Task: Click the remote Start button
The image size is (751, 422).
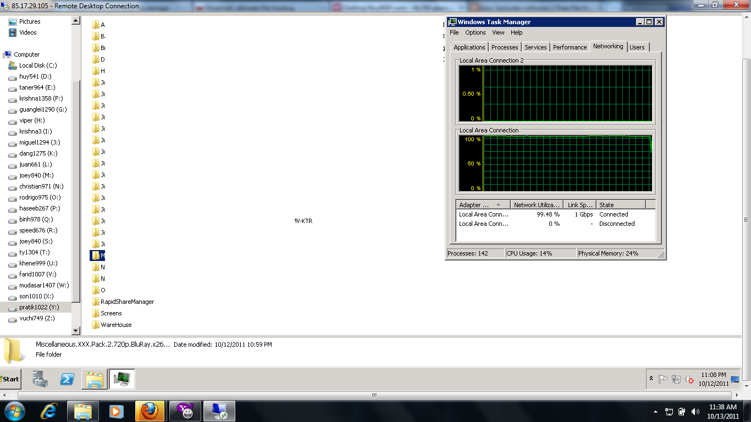Action: coord(10,379)
